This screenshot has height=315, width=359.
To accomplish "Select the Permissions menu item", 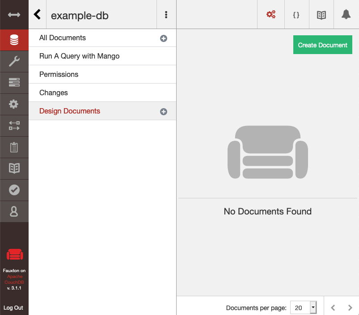I will pyautogui.click(x=59, y=75).
